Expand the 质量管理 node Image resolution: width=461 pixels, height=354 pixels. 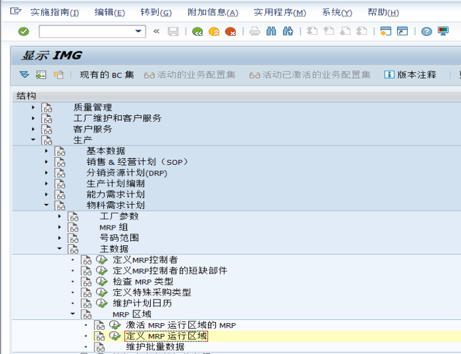[x=33, y=108]
